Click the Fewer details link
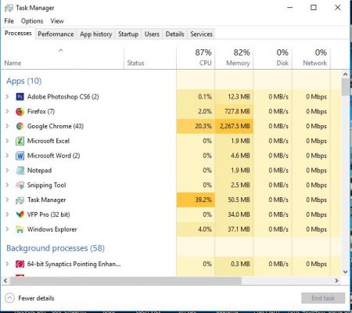Image resolution: width=352 pixels, height=313 pixels. click(x=36, y=298)
